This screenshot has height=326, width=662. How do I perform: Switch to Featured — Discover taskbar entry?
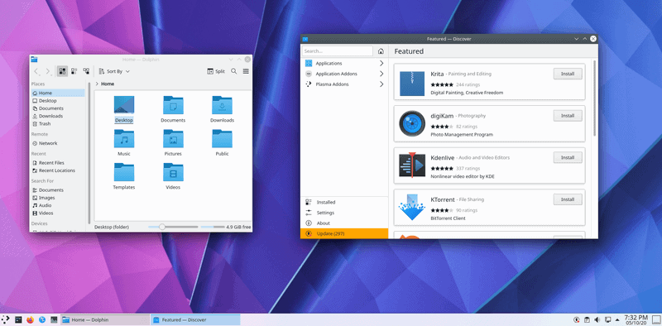[195, 319]
